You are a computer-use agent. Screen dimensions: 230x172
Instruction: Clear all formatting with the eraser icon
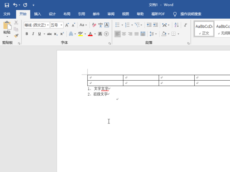(x=94, y=25)
